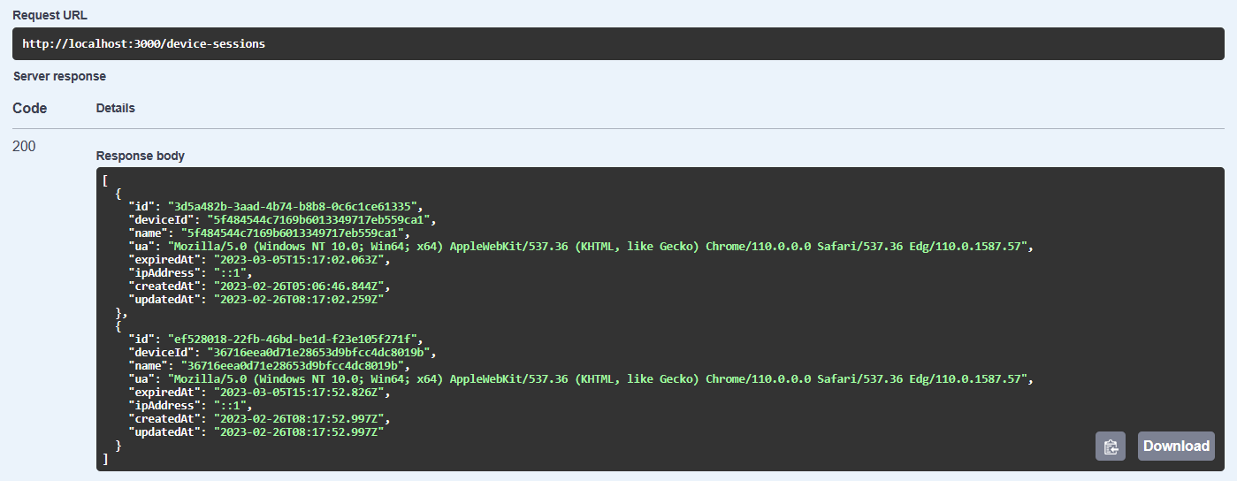The width and height of the screenshot is (1237, 481).
Task: Click the 200 status code
Action: click(24, 146)
